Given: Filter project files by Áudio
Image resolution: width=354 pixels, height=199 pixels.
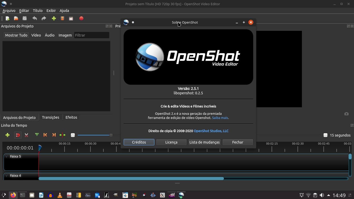Looking at the screenshot, I should [49, 35].
